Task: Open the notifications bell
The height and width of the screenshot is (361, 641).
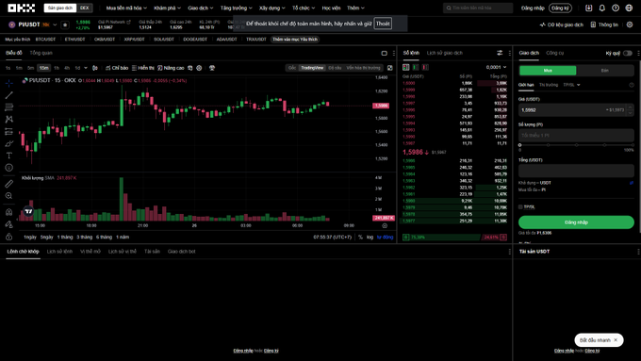Action: tap(602, 8)
